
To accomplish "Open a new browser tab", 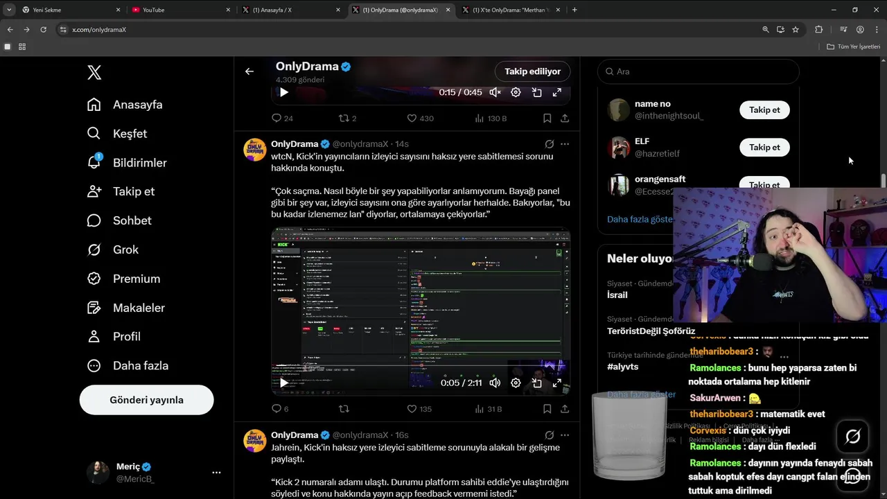I will click(x=574, y=10).
